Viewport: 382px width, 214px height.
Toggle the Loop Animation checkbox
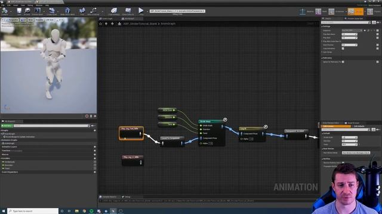tap(343, 49)
